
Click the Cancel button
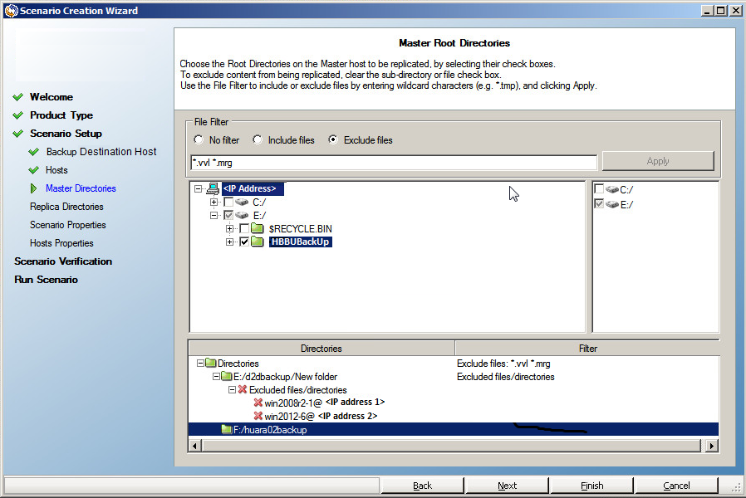point(676,486)
